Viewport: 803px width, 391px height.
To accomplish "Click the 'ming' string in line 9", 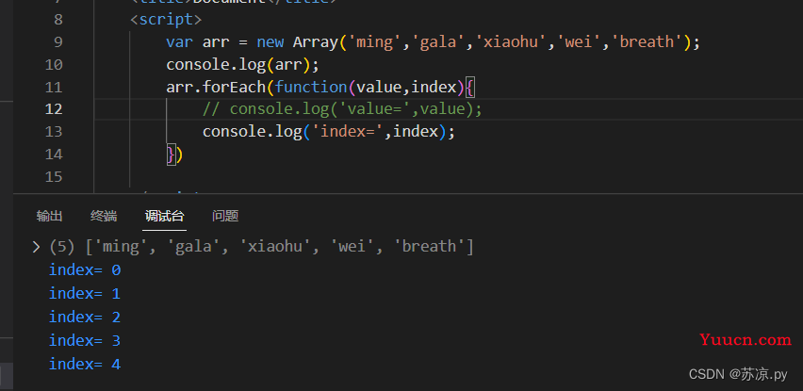I will click(x=375, y=42).
